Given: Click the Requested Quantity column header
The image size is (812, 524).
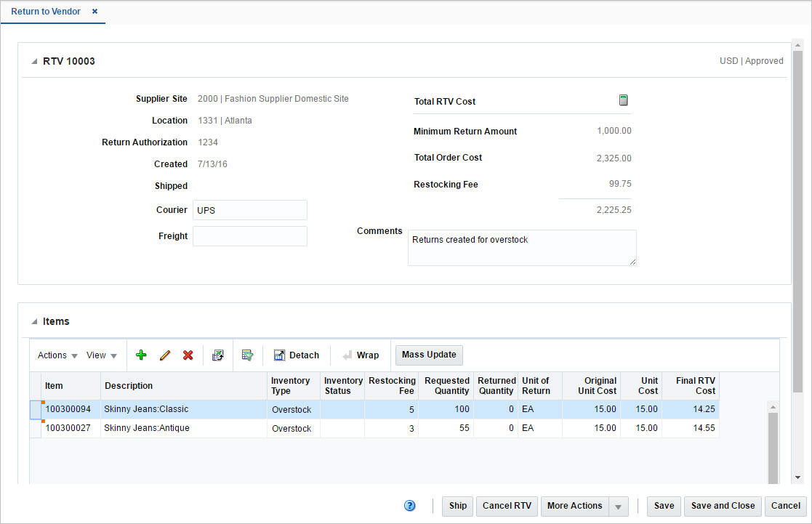Looking at the screenshot, I should [446, 386].
